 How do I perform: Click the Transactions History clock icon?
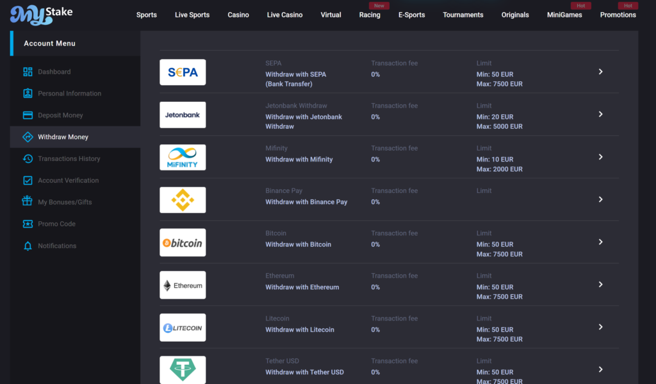[x=28, y=159]
